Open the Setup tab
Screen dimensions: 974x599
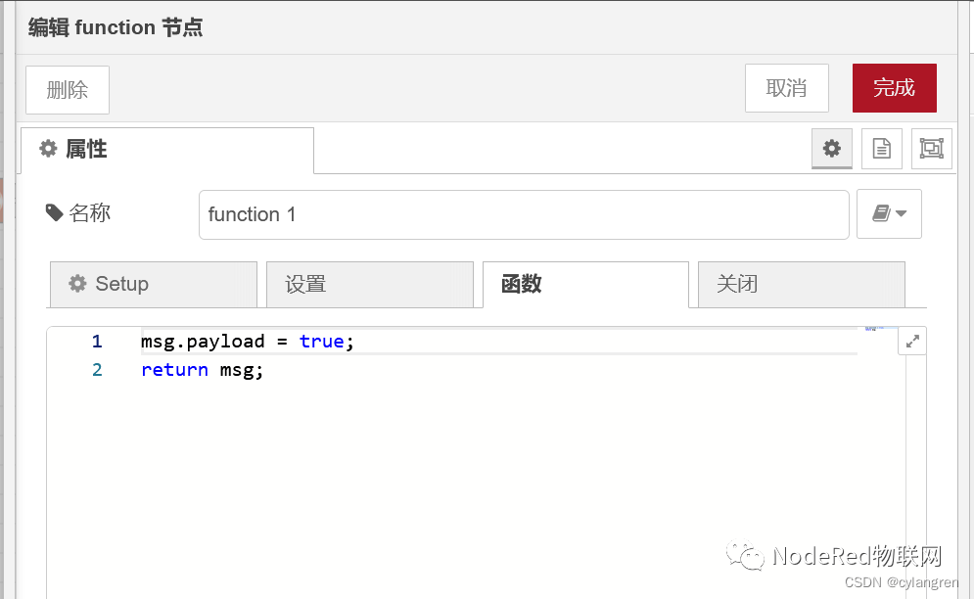[153, 284]
